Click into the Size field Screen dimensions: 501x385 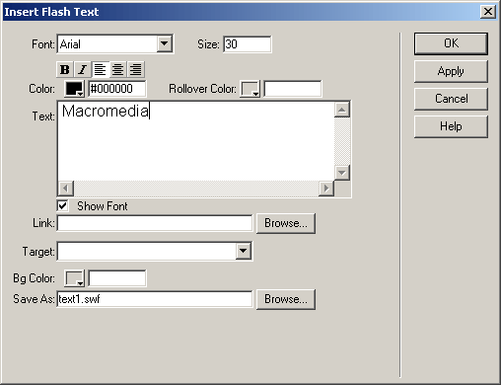coord(248,44)
